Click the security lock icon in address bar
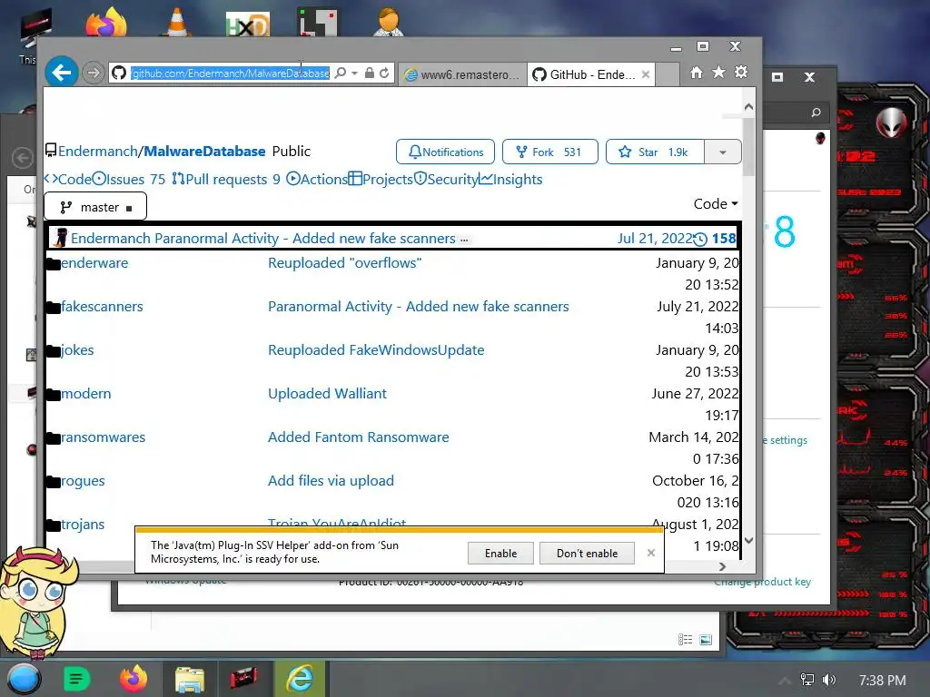 (370, 73)
